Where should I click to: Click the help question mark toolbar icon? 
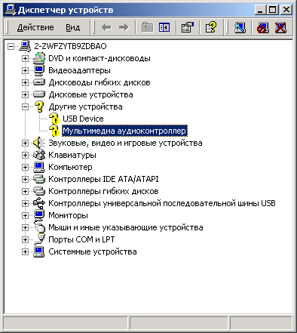point(211,27)
